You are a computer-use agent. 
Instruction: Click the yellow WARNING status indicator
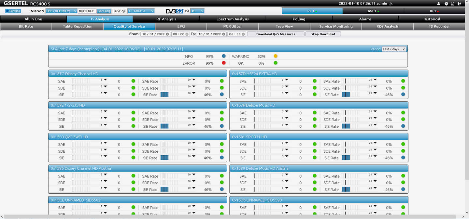click(x=276, y=56)
